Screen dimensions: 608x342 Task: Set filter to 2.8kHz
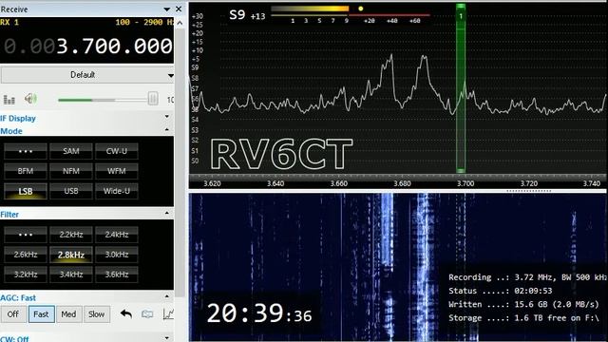click(x=71, y=255)
